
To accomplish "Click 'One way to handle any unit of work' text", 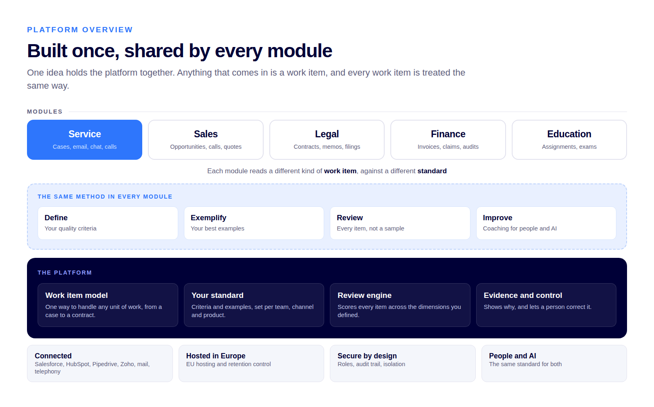I will [103, 311].
